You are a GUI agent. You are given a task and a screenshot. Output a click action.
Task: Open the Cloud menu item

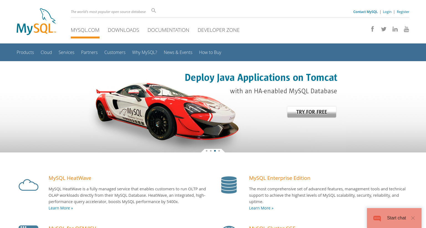point(46,52)
